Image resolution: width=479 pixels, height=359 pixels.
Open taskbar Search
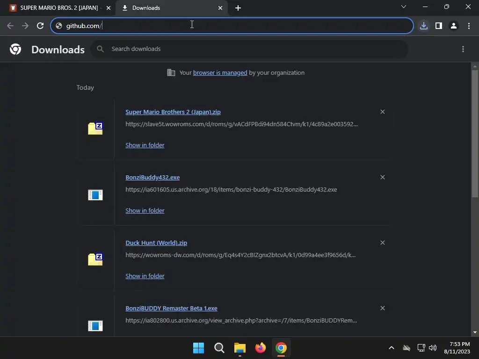point(219,348)
